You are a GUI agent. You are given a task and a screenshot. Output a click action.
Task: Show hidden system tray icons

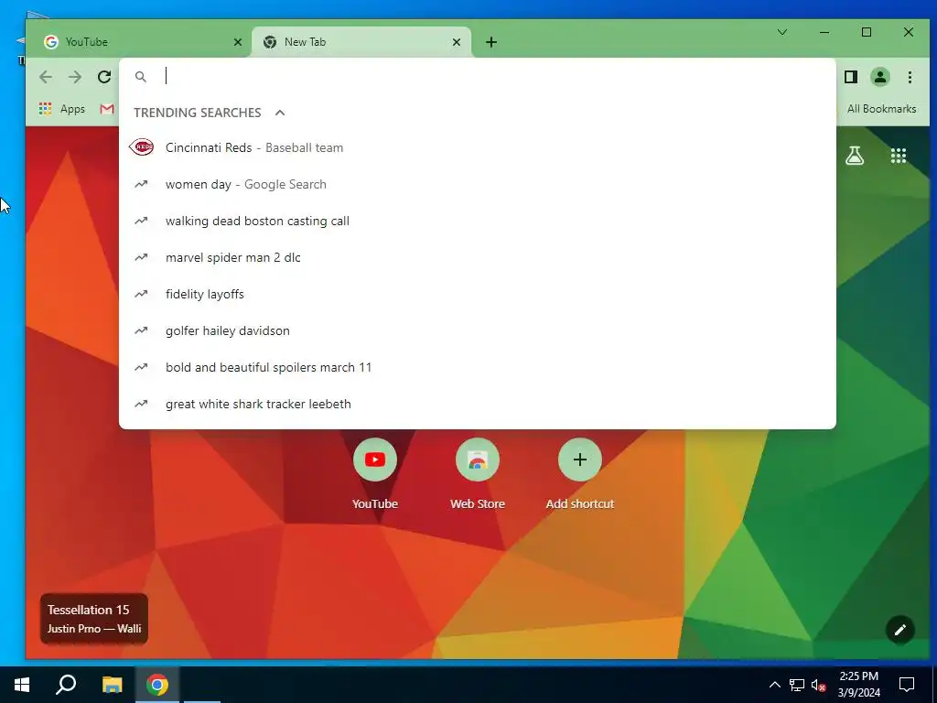tap(774, 685)
